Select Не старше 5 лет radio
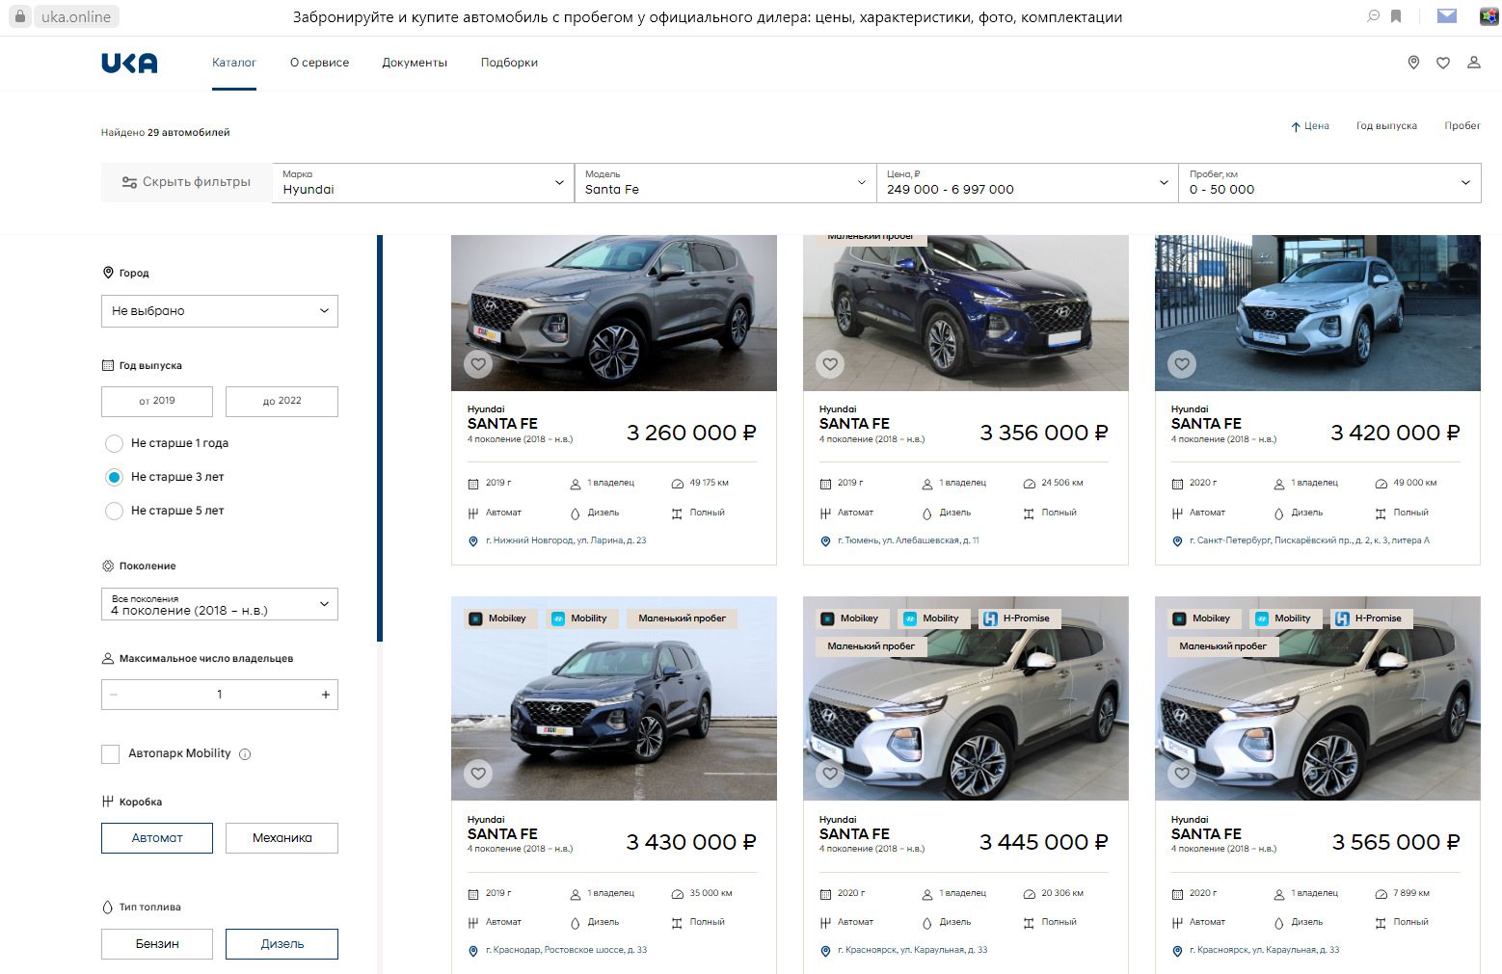Image resolution: width=1502 pixels, height=974 pixels. [114, 511]
